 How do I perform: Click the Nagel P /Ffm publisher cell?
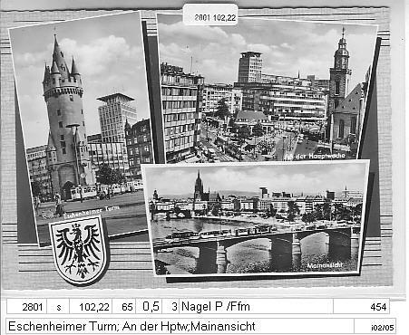(257, 307)
